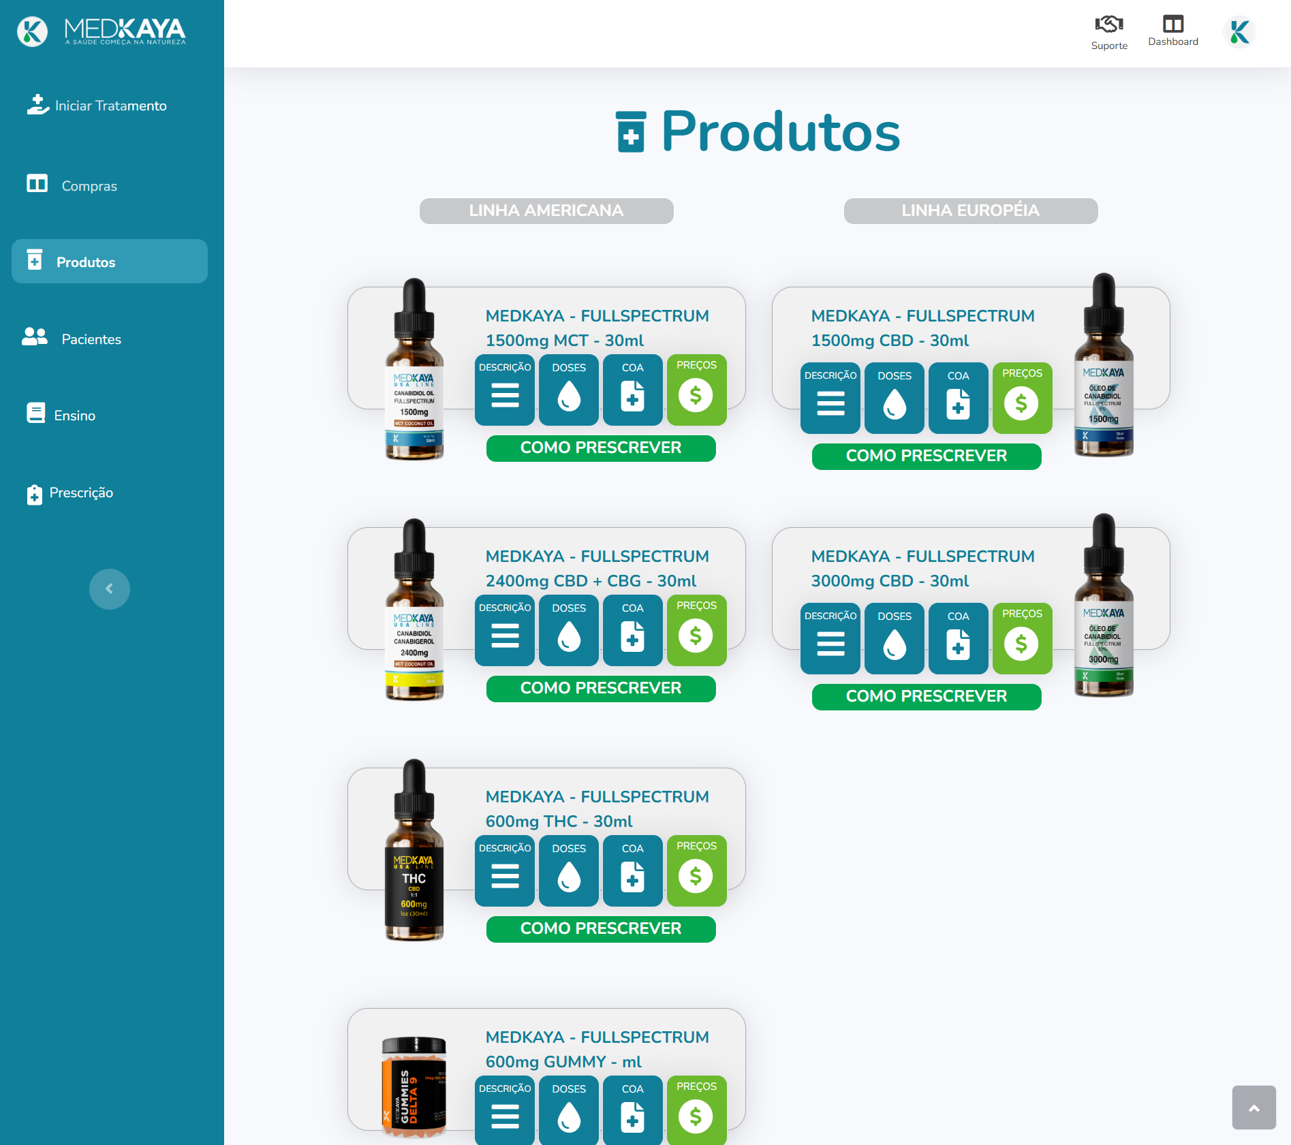The height and width of the screenshot is (1145, 1291).
Task: Select the Linha Européia header
Action: 971,210
